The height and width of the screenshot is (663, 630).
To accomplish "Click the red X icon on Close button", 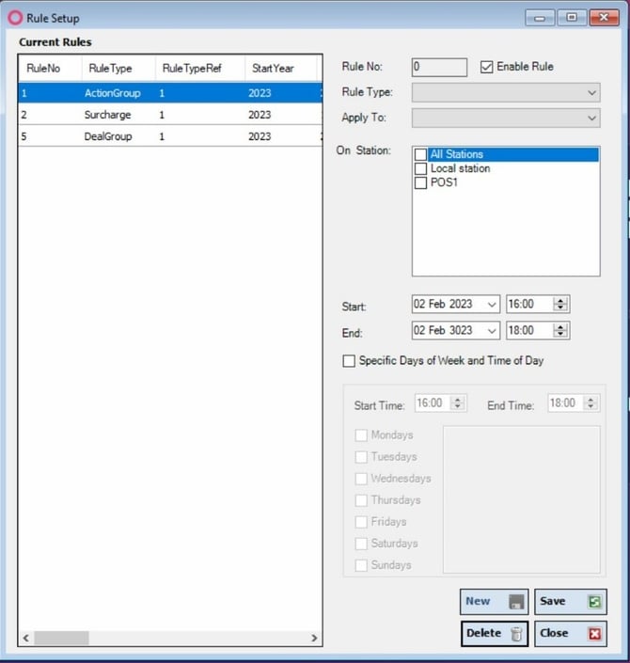I will click(x=594, y=634).
